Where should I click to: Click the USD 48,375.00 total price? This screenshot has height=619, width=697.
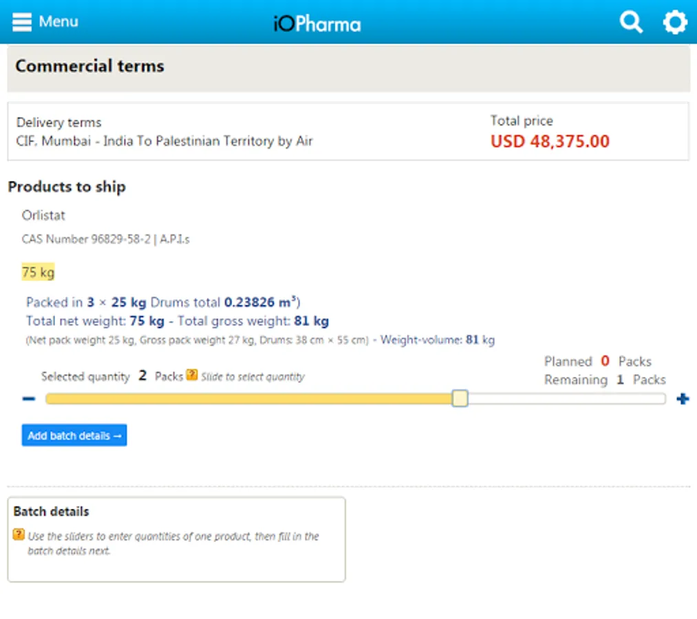click(550, 142)
